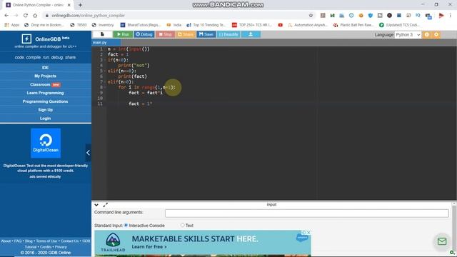The width and height of the screenshot is (457, 257).
Task: Open a new browser tab
Action: 80,5
